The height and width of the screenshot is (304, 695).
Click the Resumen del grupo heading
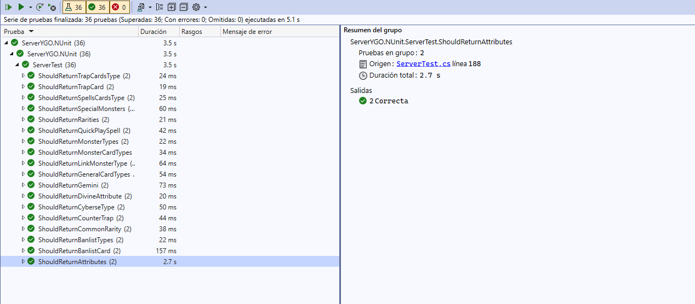(x=373, y=30)
